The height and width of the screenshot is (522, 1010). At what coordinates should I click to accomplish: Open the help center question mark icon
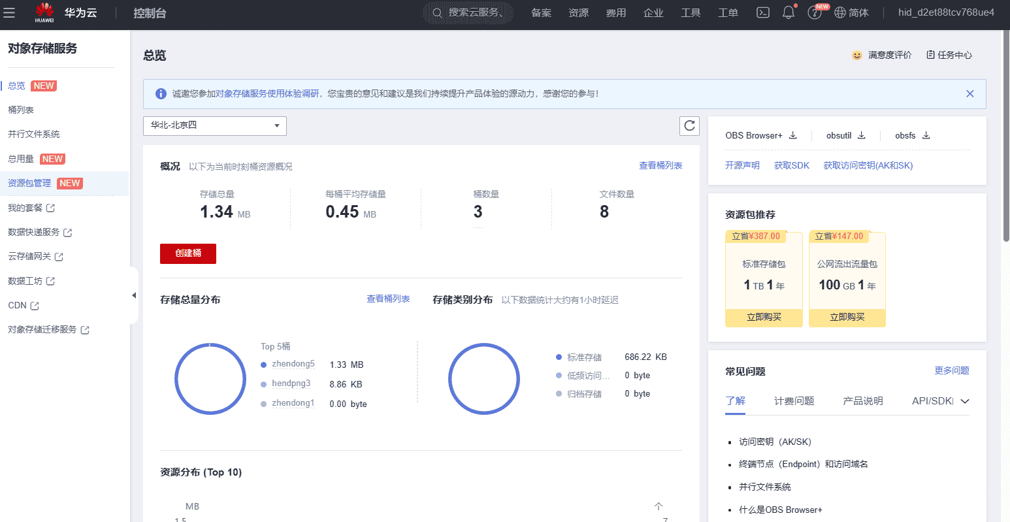[x=814, y=12]
